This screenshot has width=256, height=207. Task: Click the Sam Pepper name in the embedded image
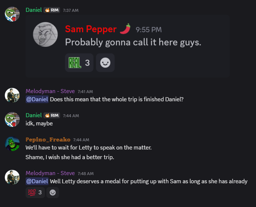pos(91,29)
